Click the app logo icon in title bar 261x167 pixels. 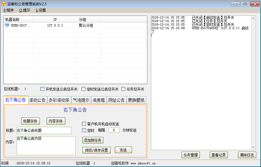point(4,4)
